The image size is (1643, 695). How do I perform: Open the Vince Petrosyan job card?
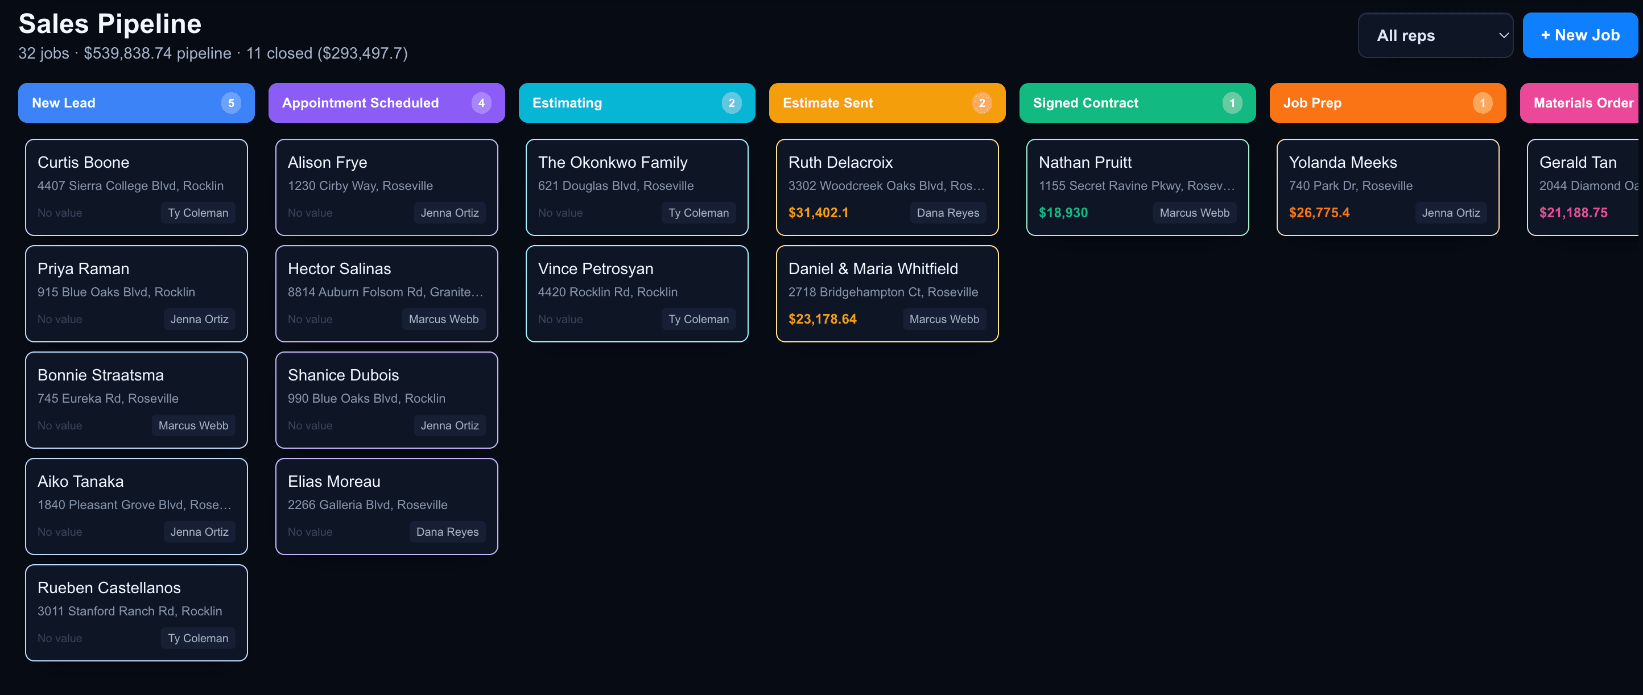tap(637, 294)
